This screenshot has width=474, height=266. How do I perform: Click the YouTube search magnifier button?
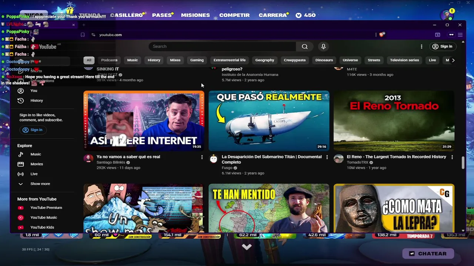pyautogui.click(x=304, y=47)
